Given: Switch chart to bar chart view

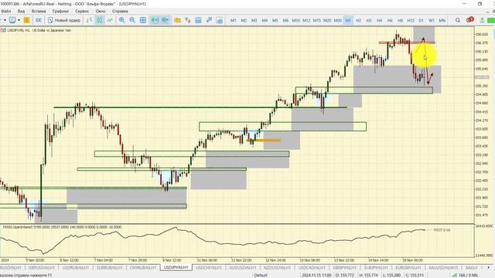Looking at the screenshot, I should click(x=89, y=20).
